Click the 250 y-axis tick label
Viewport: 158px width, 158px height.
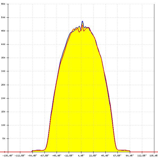pos(3,85)
